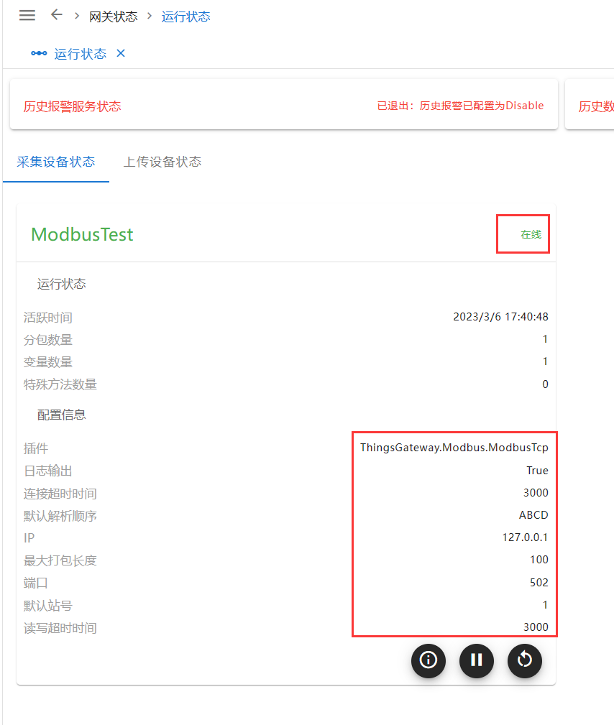The image size is (614, 725).
Task: Restart the ModbusTest device with refresh icon
Action: click(x=525, y=660)
